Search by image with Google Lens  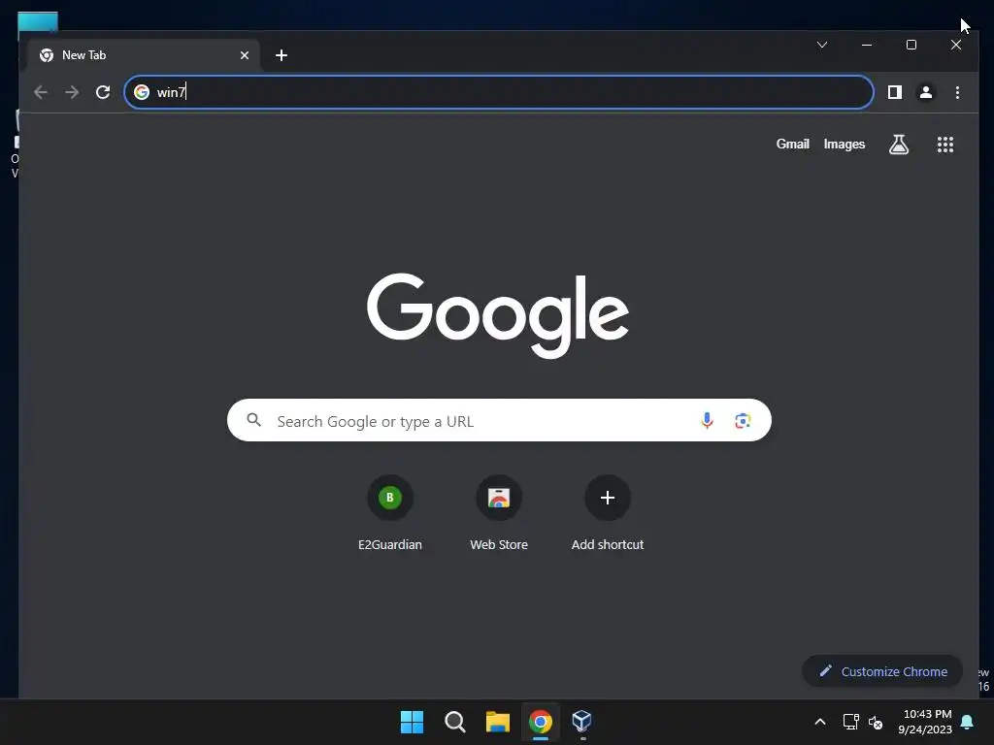(x=743, y=420)
